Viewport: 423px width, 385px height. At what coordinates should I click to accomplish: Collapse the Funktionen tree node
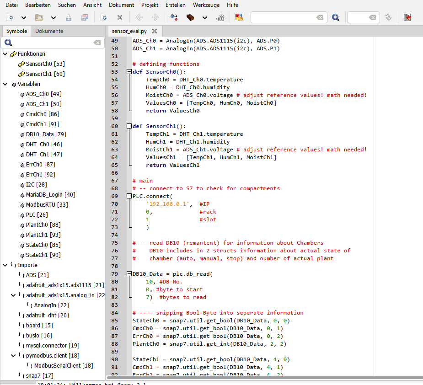(5, 54)
